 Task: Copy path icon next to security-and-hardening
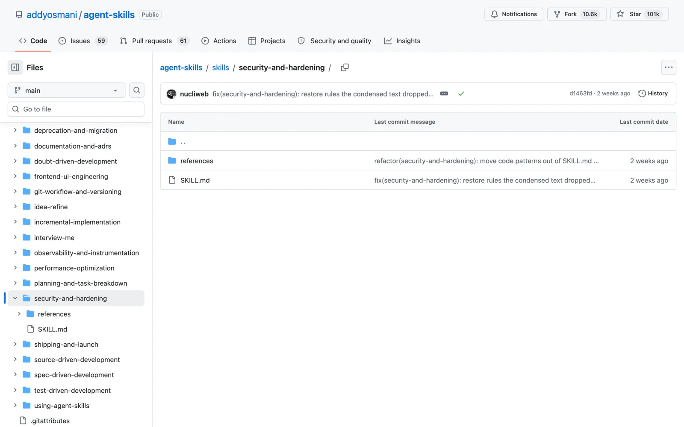point(345,67)
